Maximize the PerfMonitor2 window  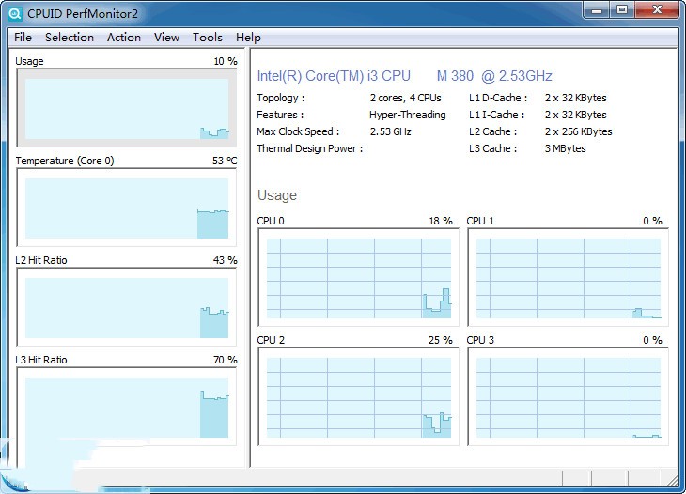click(x=622, y=10)
